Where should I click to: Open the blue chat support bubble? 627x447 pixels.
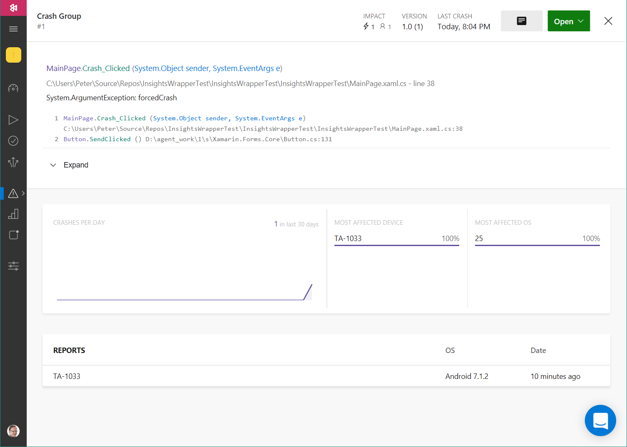(x=600, y=420)
